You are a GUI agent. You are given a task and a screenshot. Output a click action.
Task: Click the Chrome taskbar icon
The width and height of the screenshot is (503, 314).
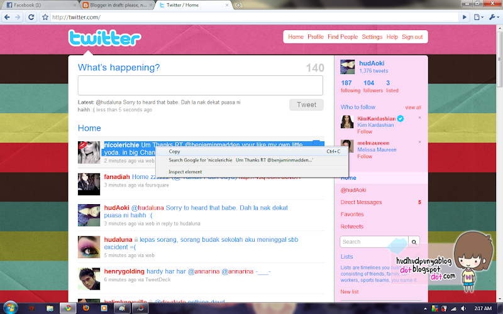click(68, 308)
